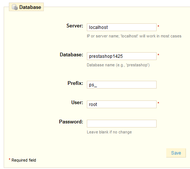The image size is (190, 169).
Task: Click the Database section heading text
Action: tap(30, 7)
